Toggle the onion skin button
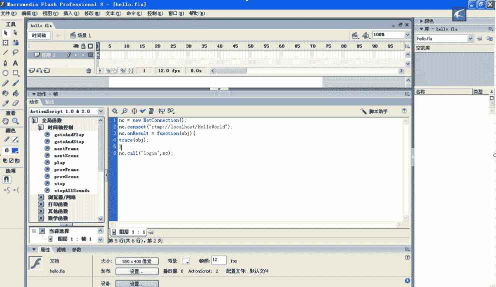 click(108, 71)
